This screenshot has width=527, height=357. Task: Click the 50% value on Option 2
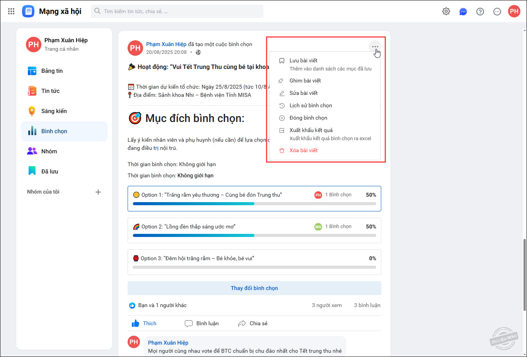click(371, 227)
